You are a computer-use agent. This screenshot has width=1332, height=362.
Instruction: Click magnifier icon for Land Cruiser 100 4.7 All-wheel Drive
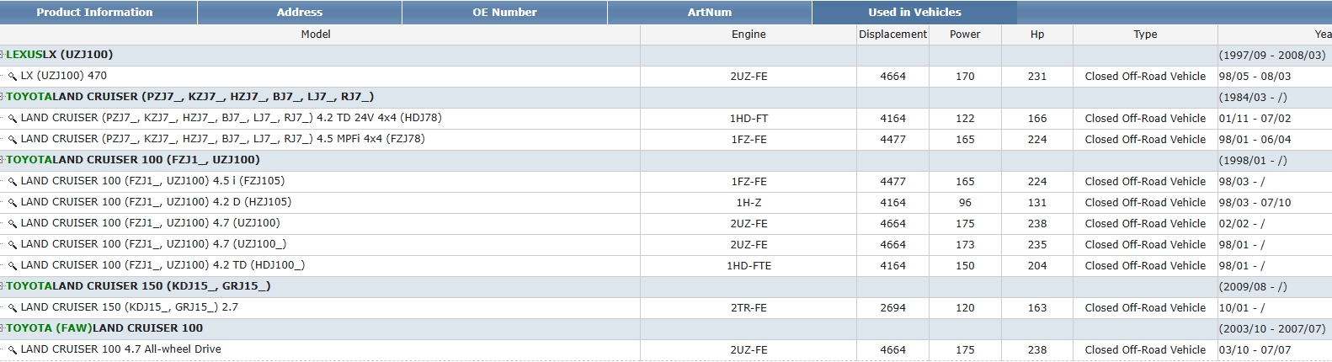point(13,350)
